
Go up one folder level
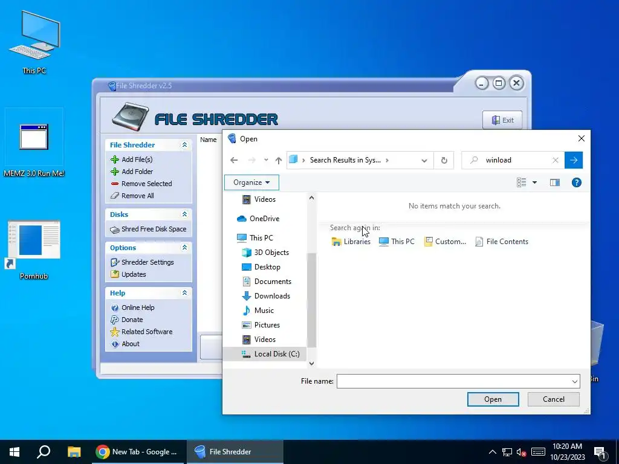click(x=279, y=160)
